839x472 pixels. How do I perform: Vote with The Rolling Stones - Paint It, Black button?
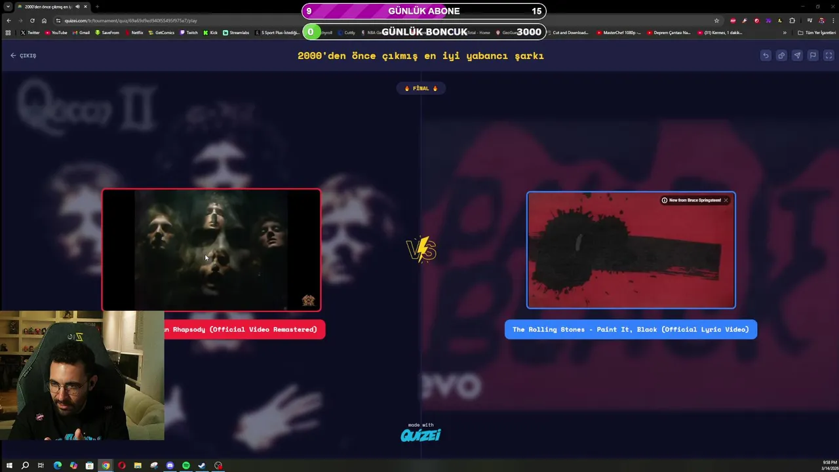click(631, 329)
